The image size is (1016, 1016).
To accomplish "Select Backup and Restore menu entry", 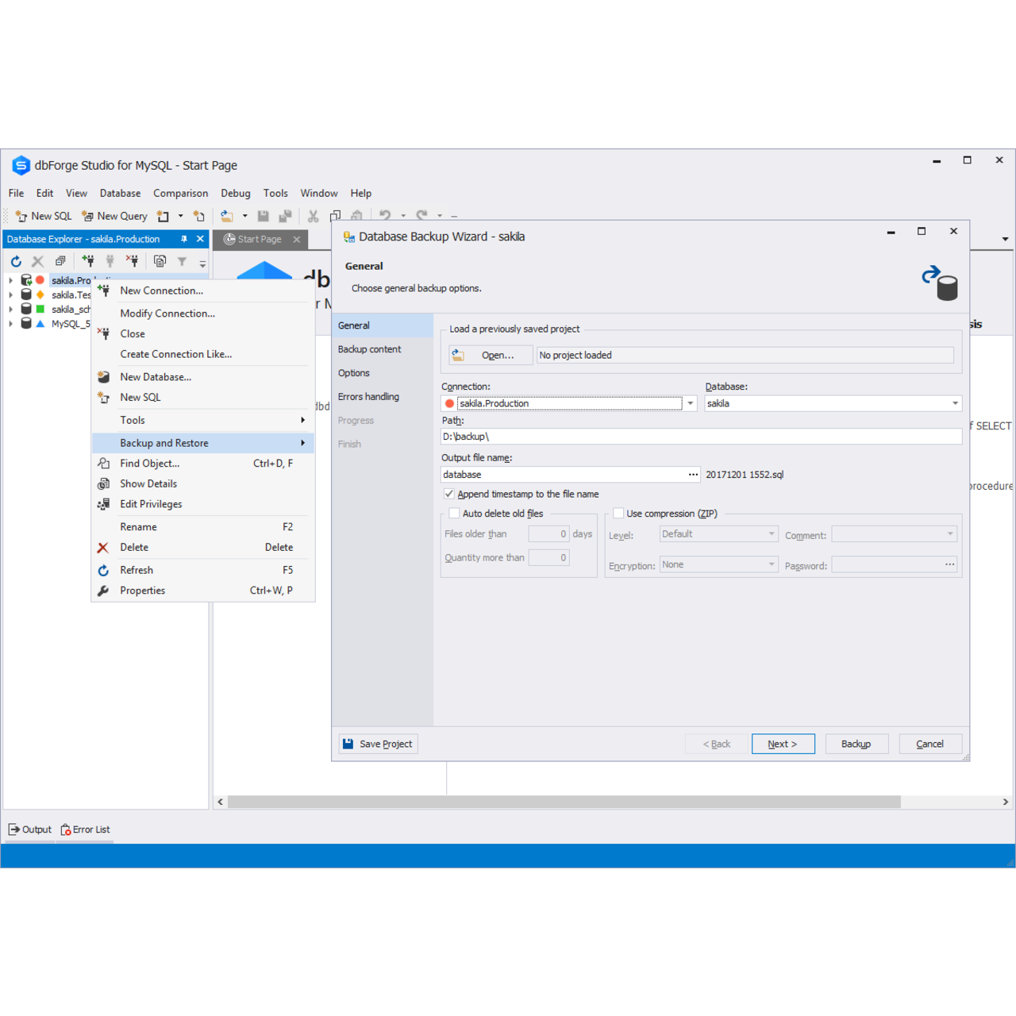I will [164, 443].
